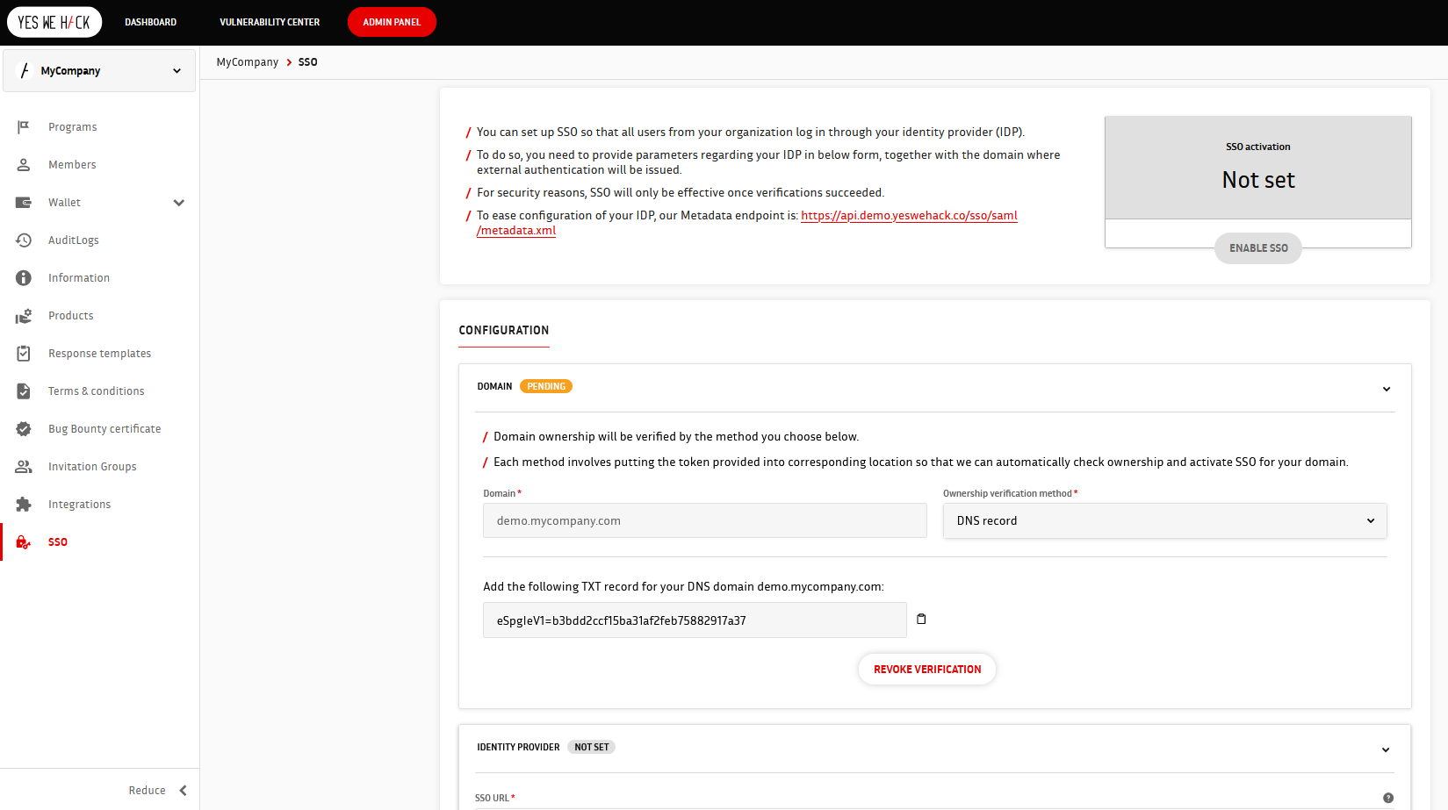Collapse the sidebar with Reduce chevron
This screenshot has height=810, width=1448.
pyautogui.click(x=184, y=791)
